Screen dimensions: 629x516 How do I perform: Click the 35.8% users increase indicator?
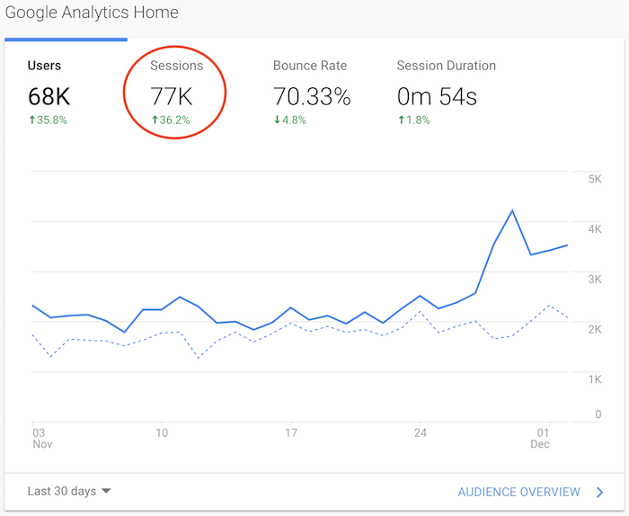point(48,120)
